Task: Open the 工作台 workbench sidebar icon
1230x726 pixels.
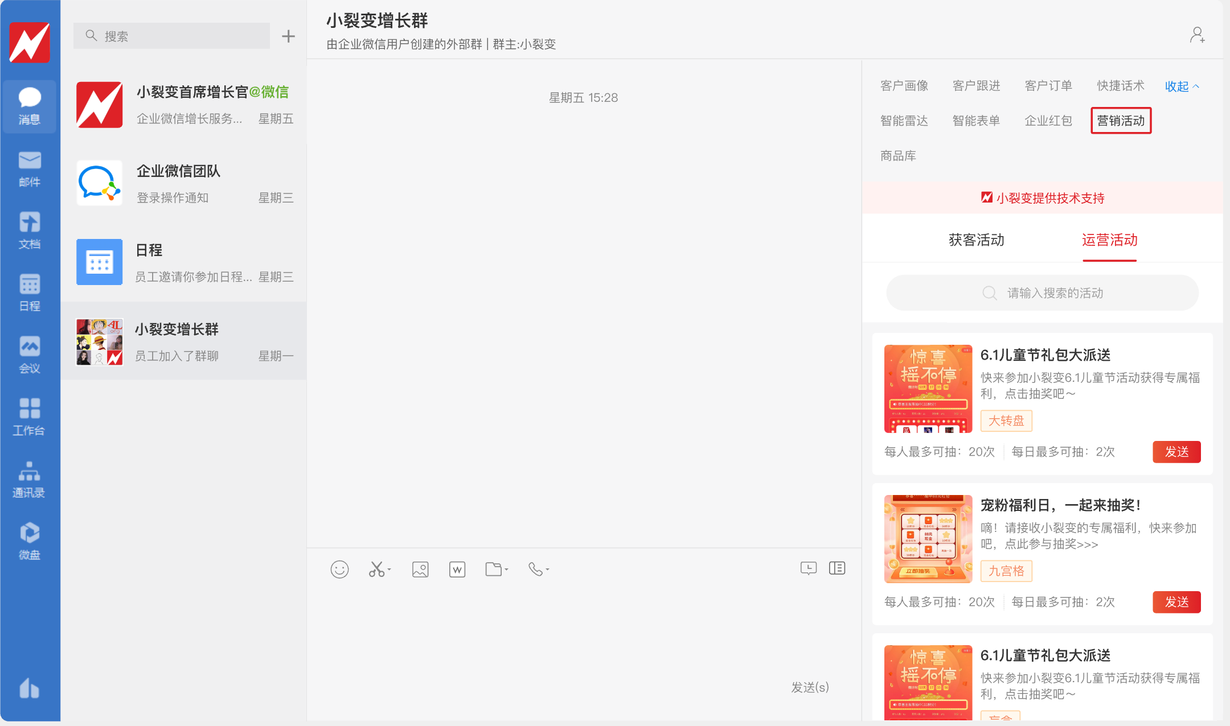Action: coord(30,416)
